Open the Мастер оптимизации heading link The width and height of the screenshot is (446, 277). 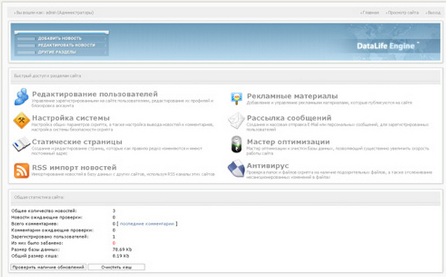pos(289,141)
